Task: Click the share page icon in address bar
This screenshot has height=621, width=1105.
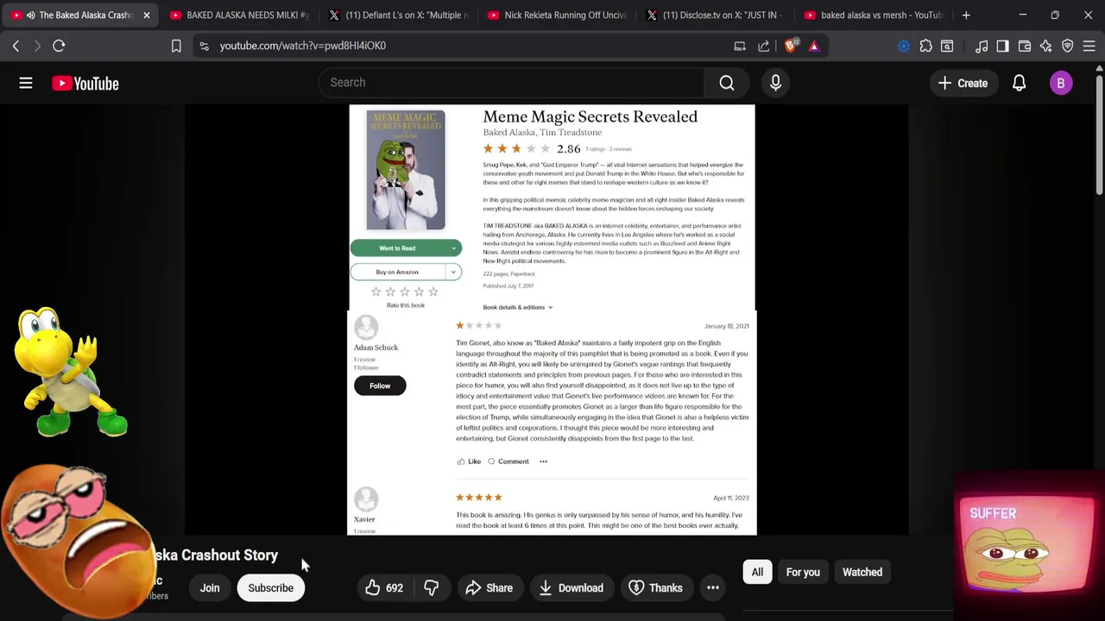Action: pyautogui.click(x=764, y=46)
